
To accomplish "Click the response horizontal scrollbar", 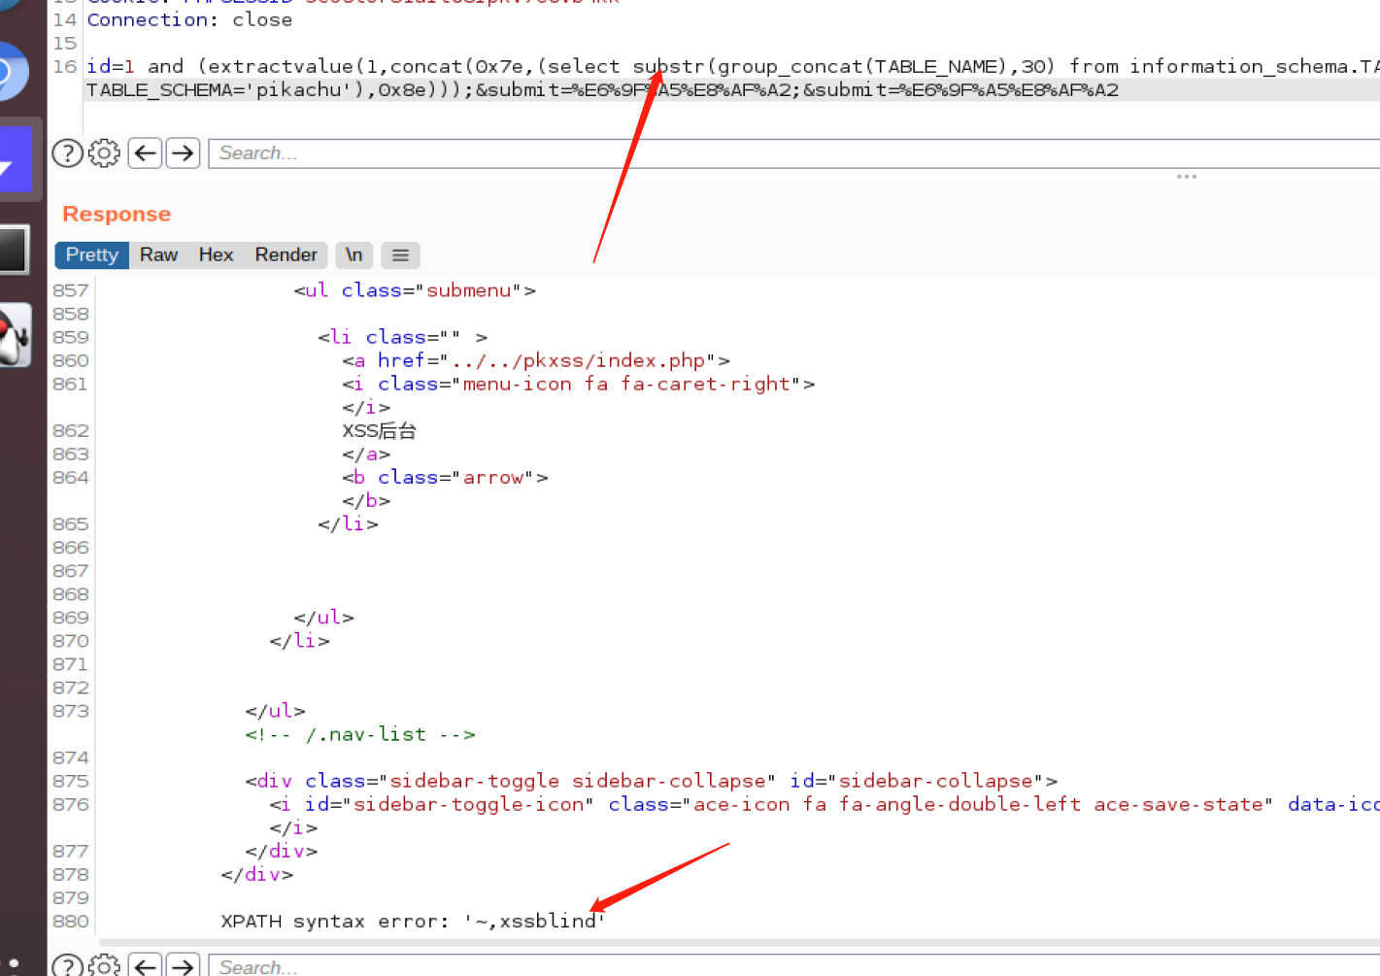I will (738, 942).
